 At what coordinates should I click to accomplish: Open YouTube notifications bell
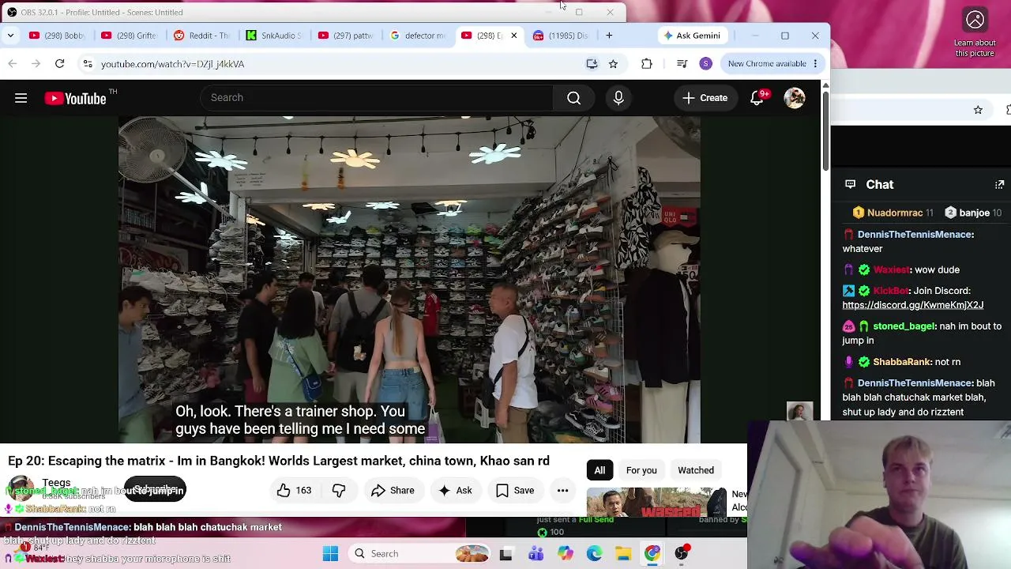[x=757, y=98]
